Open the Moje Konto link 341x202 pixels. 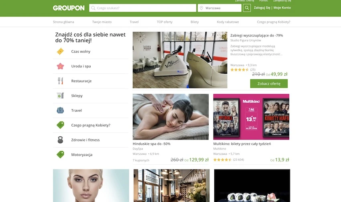point(282,8)
